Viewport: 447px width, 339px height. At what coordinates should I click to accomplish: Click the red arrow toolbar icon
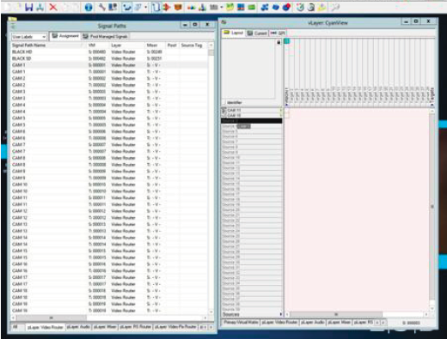point(167,7)
